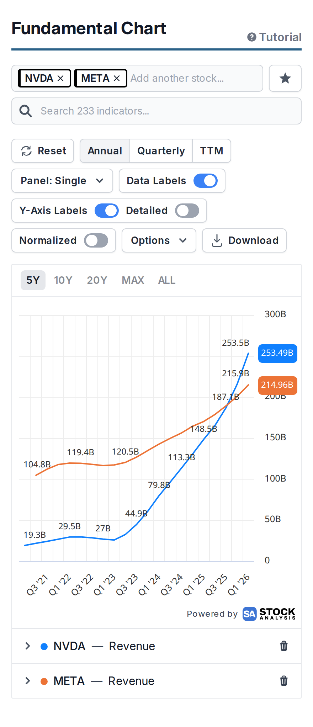Click the Reset button

43,151
